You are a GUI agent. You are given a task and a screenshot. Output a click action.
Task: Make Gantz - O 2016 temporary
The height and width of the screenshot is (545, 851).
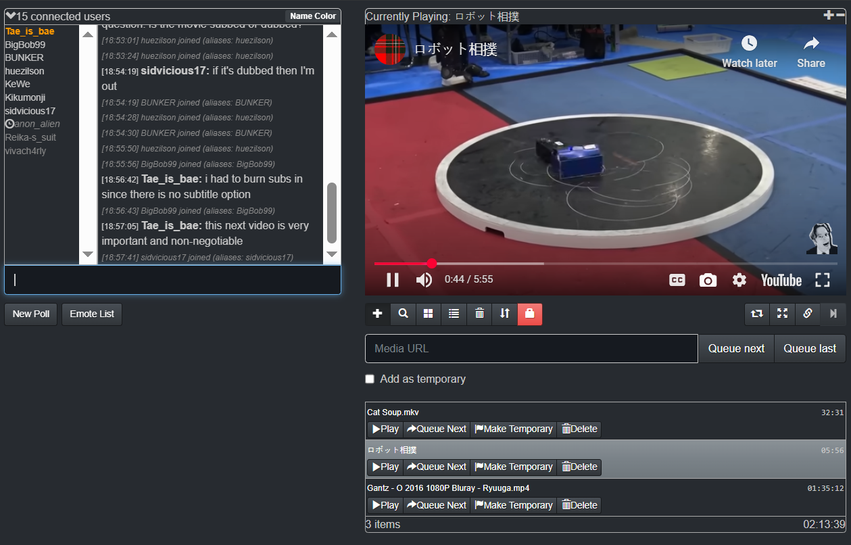[x=514, y=505]
